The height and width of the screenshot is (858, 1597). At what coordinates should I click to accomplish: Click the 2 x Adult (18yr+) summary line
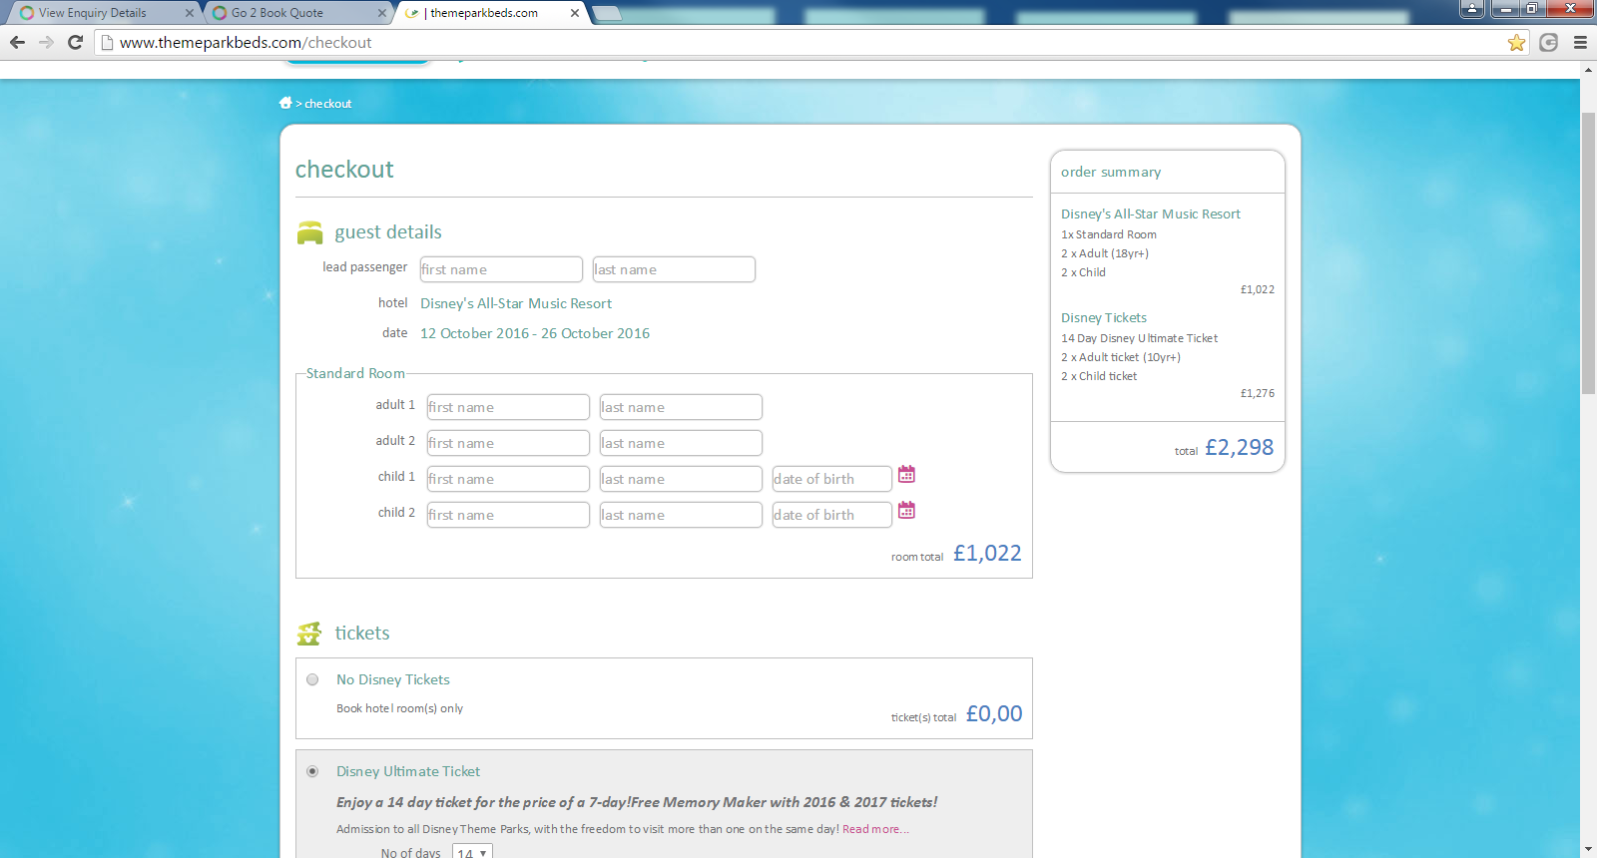1105,253
